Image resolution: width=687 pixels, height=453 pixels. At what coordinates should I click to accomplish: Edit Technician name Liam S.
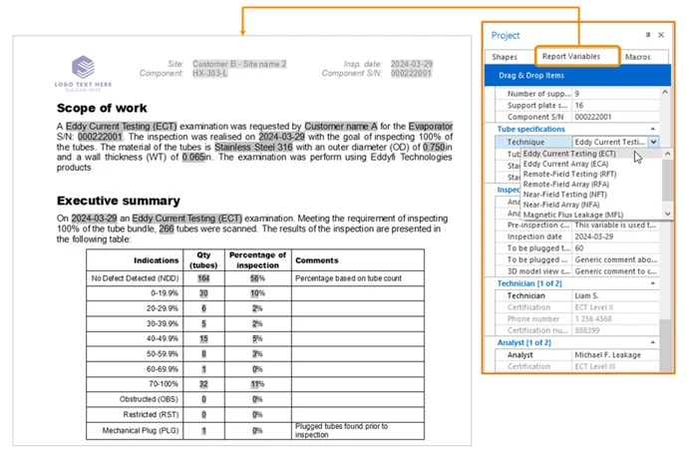click(x=615, y=295)
